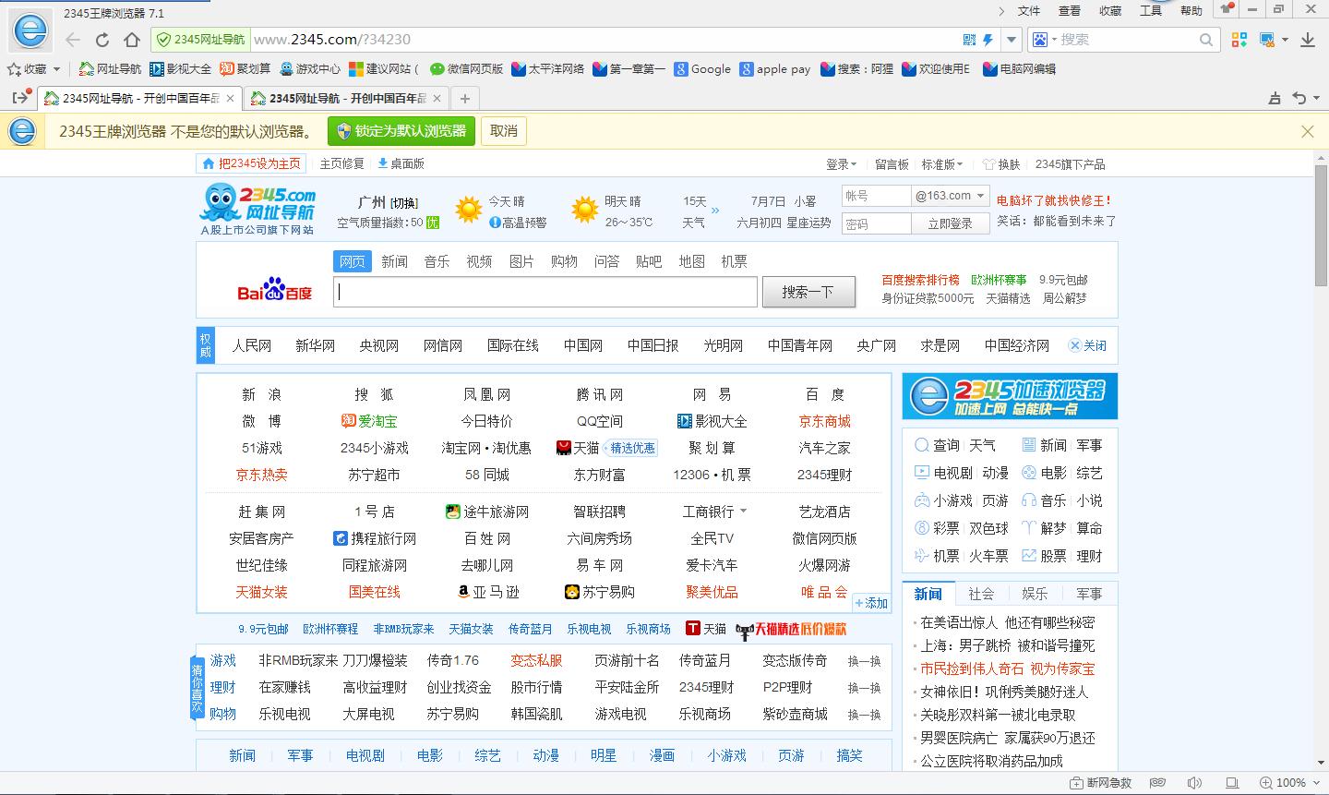Expand the 登录 login dropdown
Screen dimensions: 1329x795
[x=841, y=164]
